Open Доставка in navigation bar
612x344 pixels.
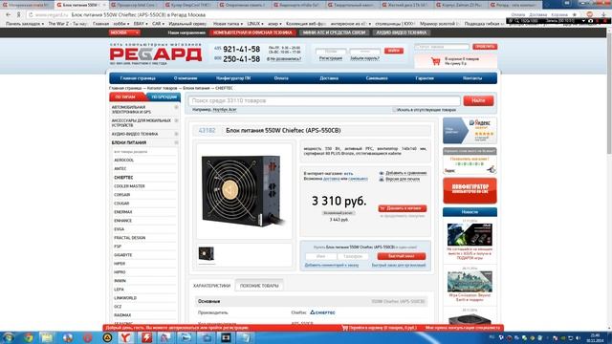coord(329,78)
